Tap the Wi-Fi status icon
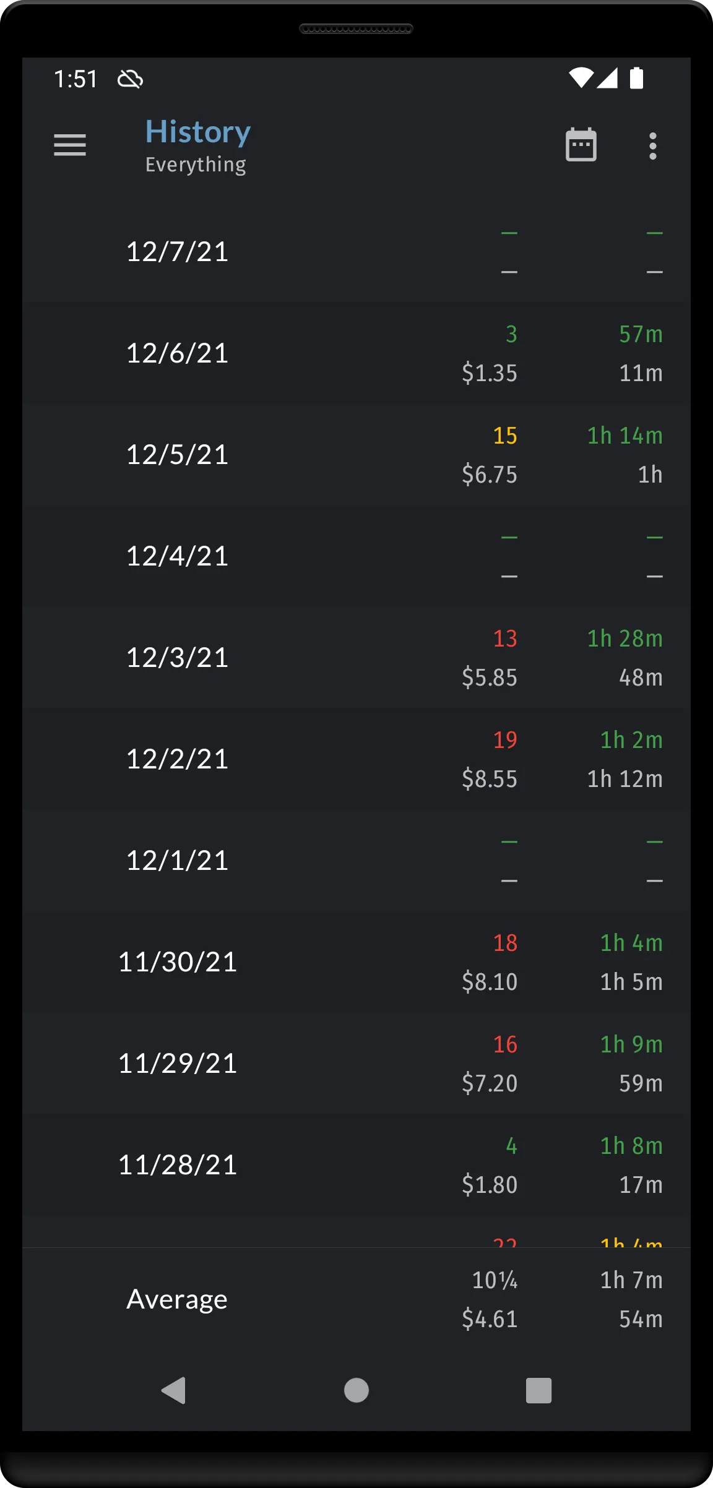The height and width of the screenshot is (1488, 713). coord(581,78)
